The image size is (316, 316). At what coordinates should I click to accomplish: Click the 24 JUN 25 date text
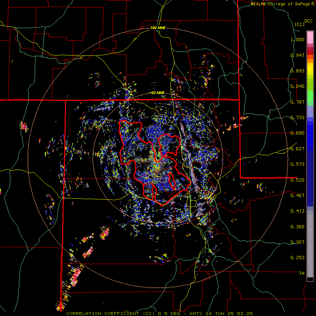click(220, 314)
